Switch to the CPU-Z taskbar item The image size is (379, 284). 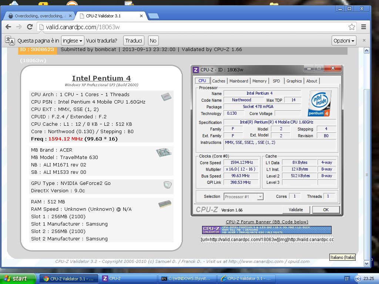[x=128, y=278]
